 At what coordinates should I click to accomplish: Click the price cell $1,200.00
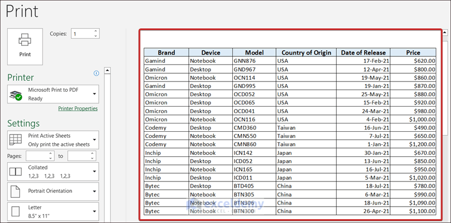point(413,144)
